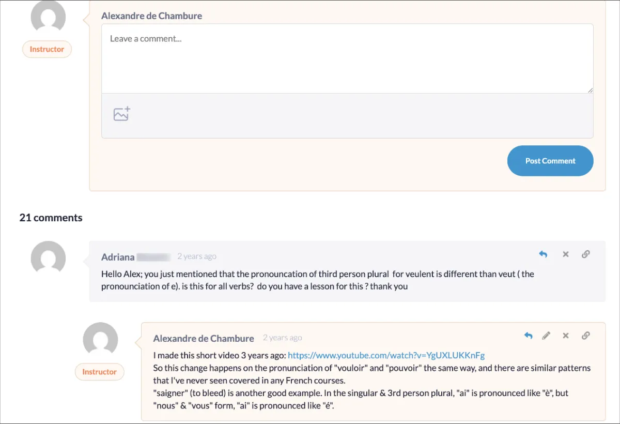Click the timestamp on Alexandre's reply
Viewport: 620px width, 424px height.
tap(282, 338)
